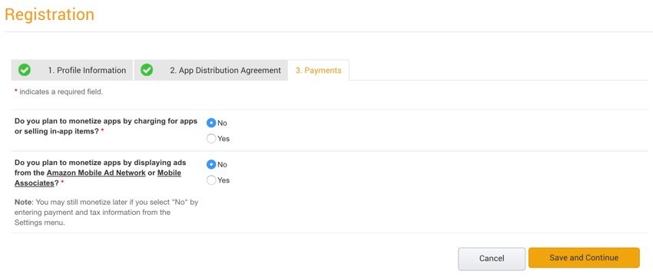Screen dimensions: 653x277
Task: Choose Yes for charging for apps question
Action: (x=211, y=138)
